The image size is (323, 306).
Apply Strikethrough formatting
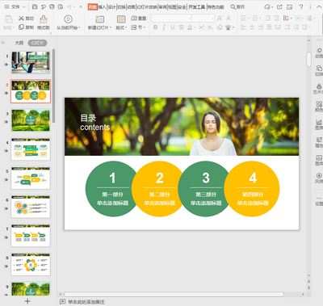[181, 27]
